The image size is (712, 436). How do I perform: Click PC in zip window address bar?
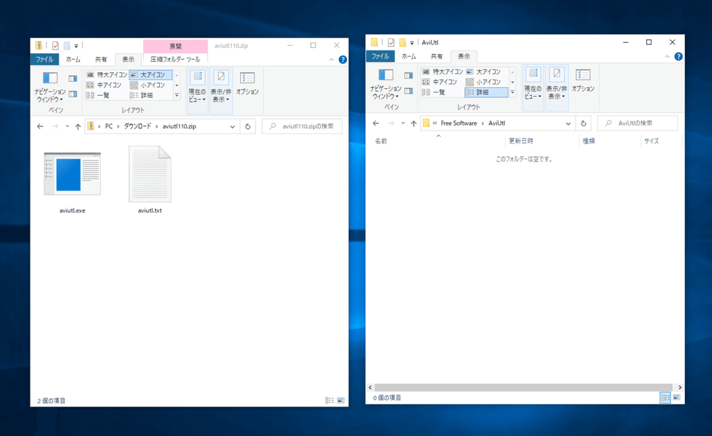tap(109, 126)
